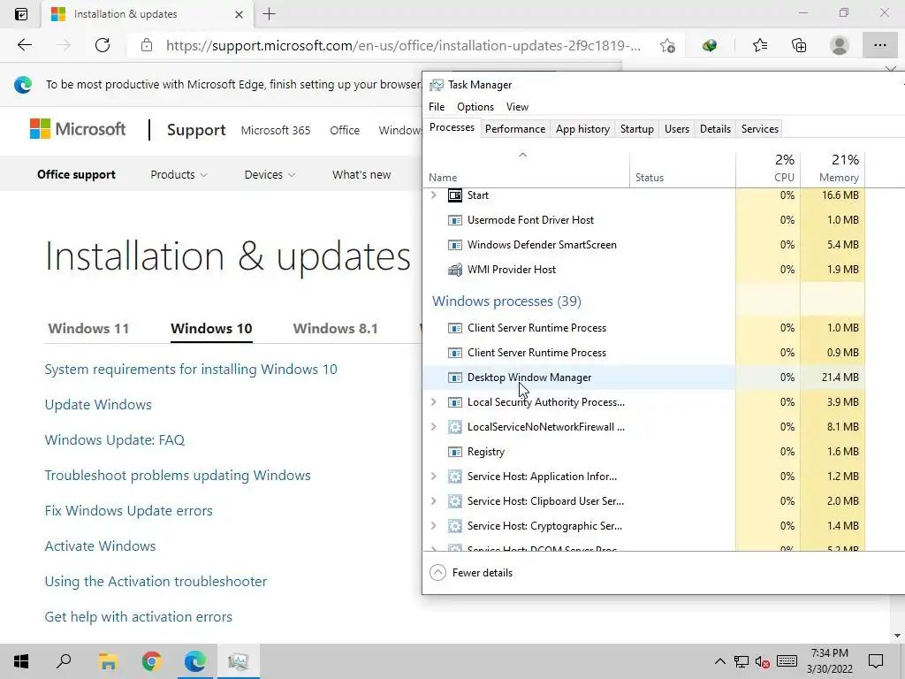Sort processes by Memory column header
Image resolution: width=905 pixels, height=679 pixels.
[833, 168]
